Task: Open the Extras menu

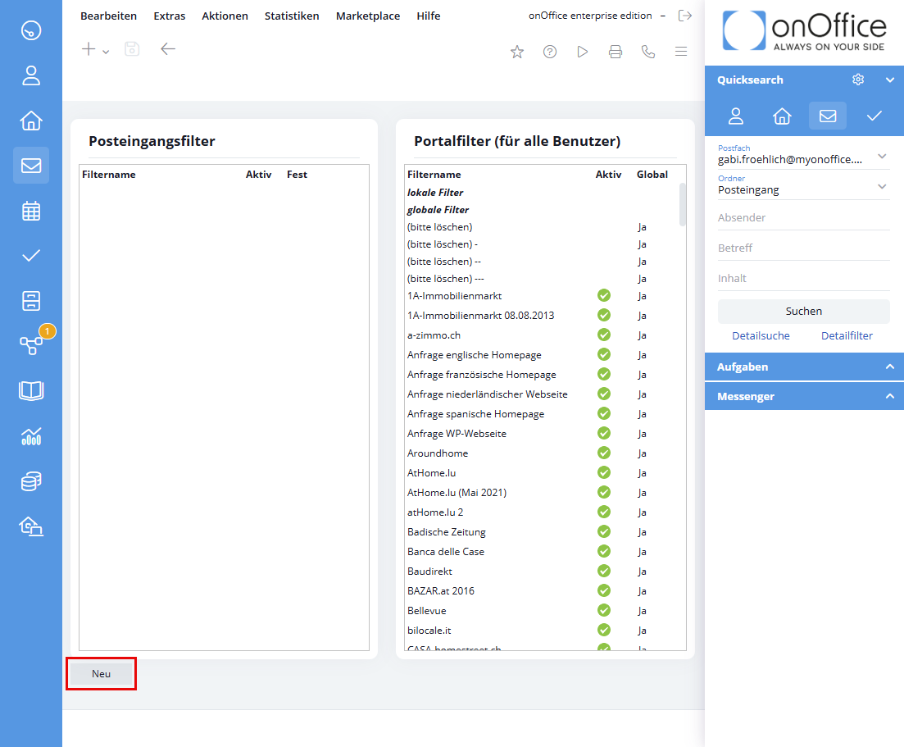Action: (170, 16)
